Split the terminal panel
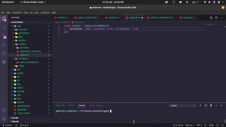226x127 pixels. point(206,105)
